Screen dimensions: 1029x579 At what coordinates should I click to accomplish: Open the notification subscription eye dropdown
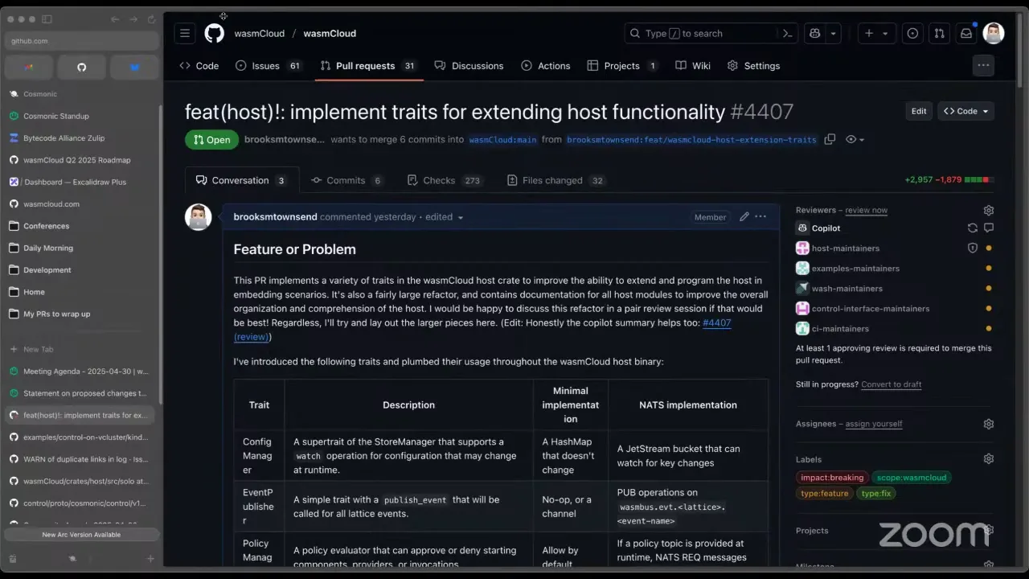tap(855, 139)
